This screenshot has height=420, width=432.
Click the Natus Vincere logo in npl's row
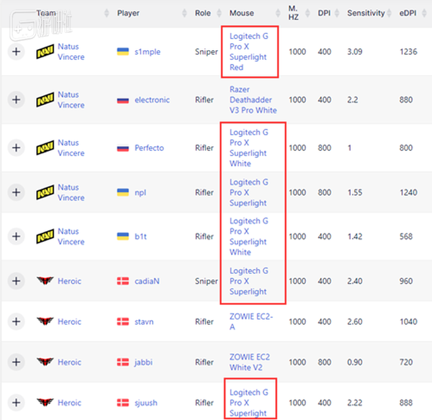pyautogui.click(x=45, y=192)
